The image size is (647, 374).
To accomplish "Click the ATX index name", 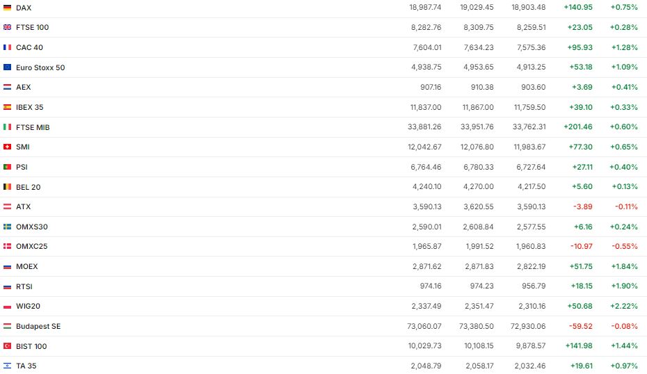I will pyautogui.click(x=23, y=206).
